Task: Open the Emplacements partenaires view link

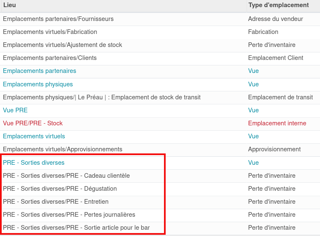Action: click(x=39, y=71)
